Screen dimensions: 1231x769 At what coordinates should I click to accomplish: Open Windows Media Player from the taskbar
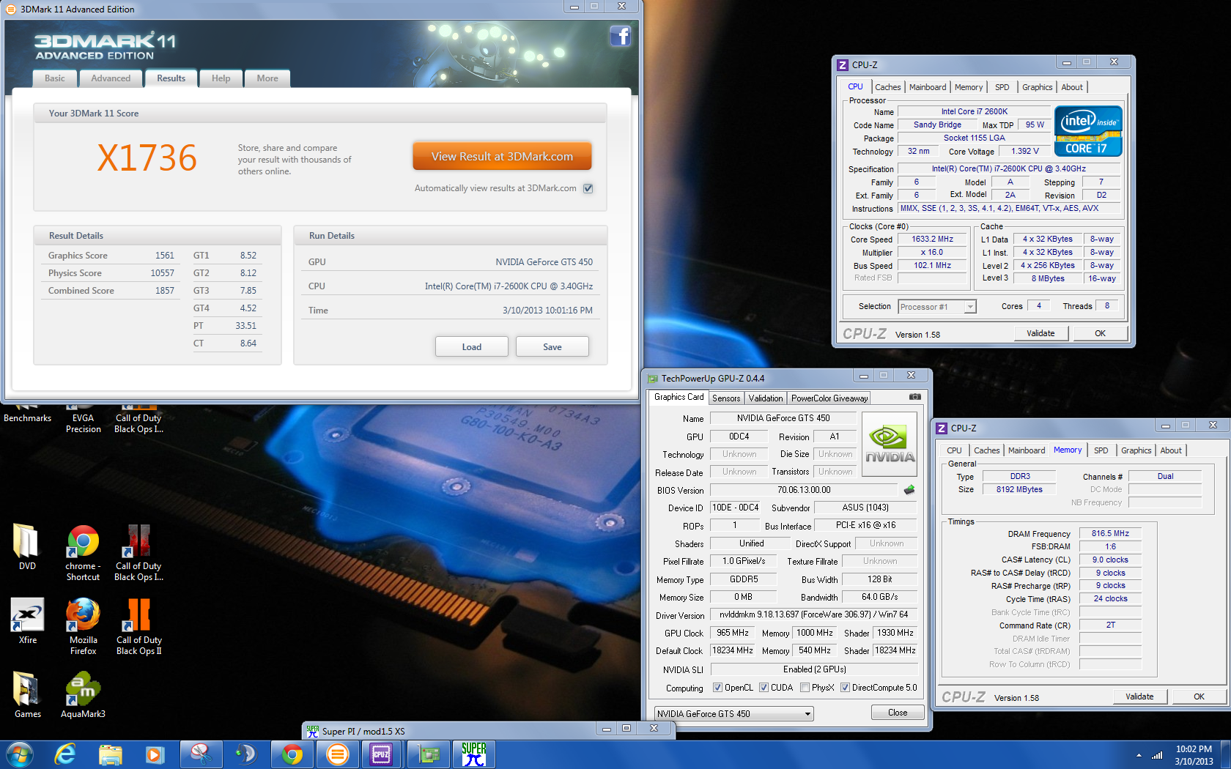pyautogui.click(x=155, y=754)
